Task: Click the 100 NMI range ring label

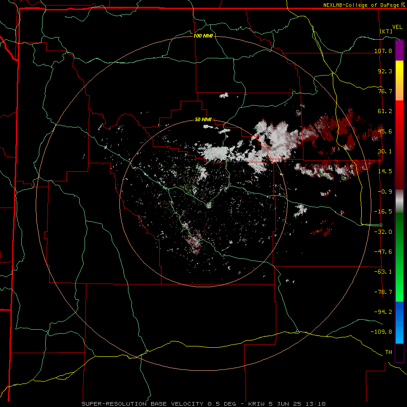Action: [x=203, y=36]
